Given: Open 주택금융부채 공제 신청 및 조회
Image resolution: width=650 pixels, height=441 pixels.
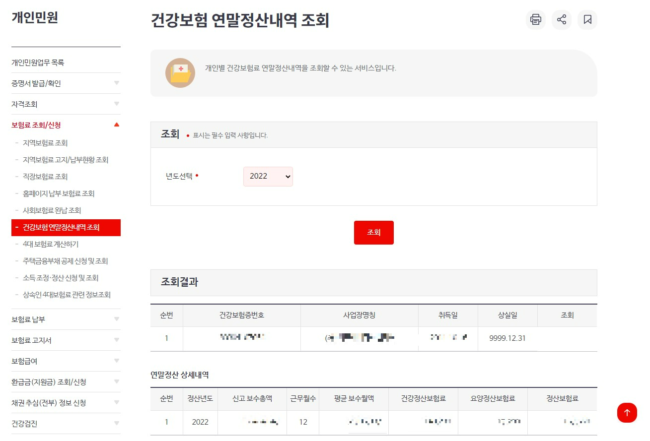Looking at the screenshot, I should [66, 261].
